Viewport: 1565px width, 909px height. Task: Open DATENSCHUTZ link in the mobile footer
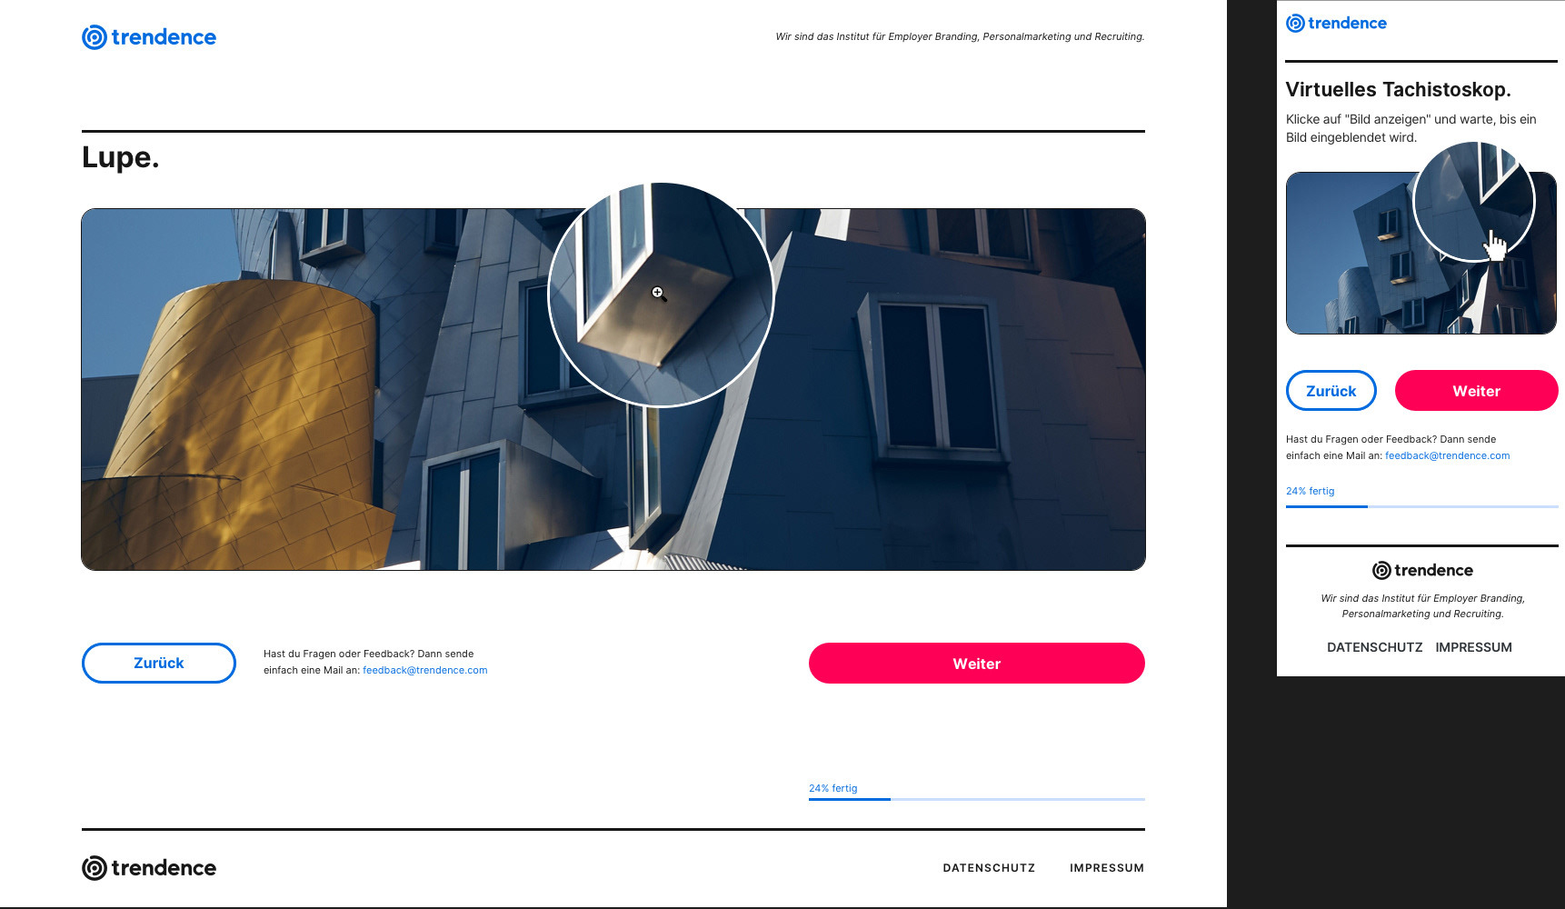pos(1375,647)
